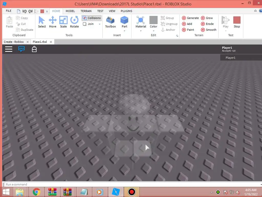Expand the Join dropdown arrow
Image resolution: width=262 pixels, height=197 pixels.
[x=100, y=24]
